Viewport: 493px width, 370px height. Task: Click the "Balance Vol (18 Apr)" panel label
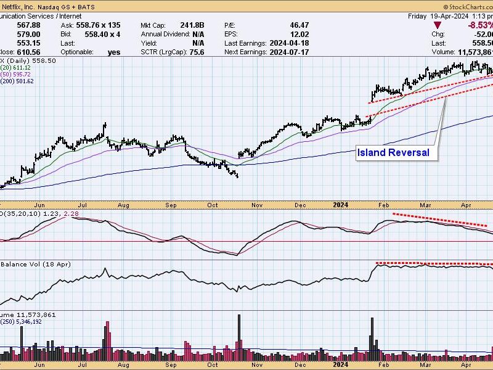pyautogui.click(x=36, y=265)
